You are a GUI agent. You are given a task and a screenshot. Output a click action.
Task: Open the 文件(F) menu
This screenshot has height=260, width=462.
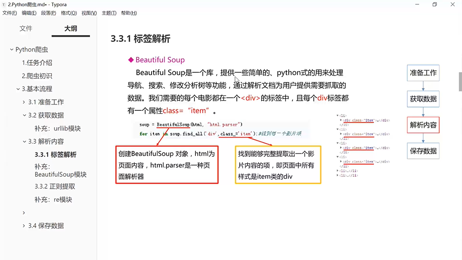[x=10, y=13]
